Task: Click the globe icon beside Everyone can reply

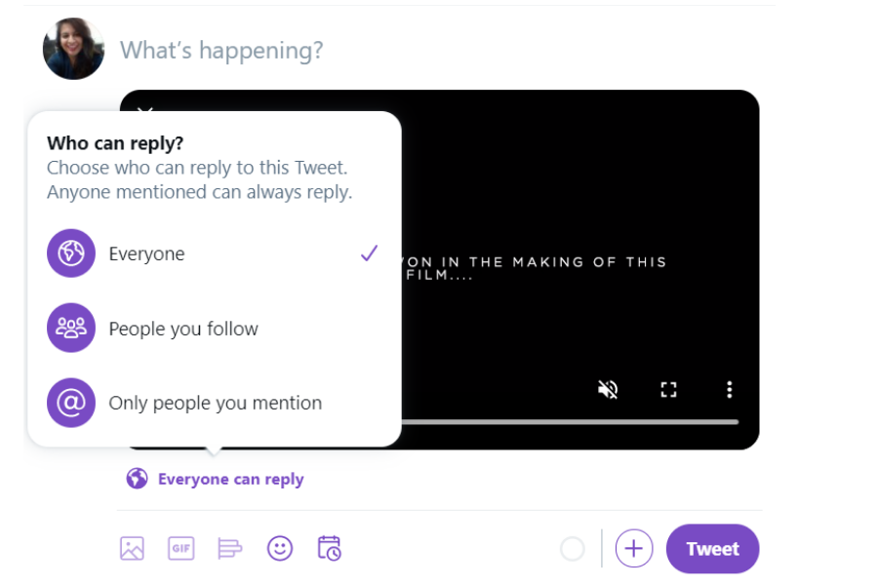Action: point(138,479)
